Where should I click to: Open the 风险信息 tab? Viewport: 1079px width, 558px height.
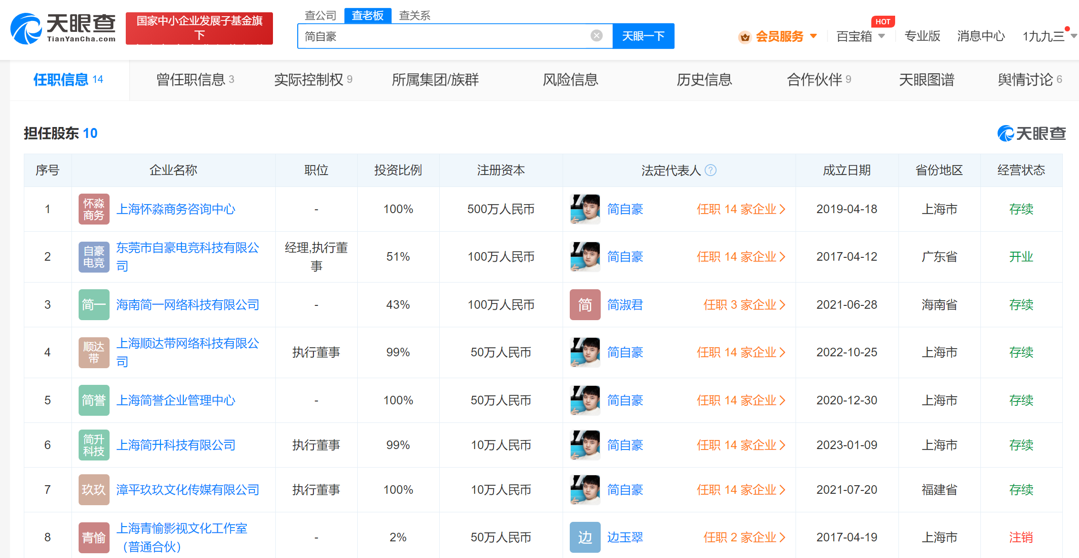coord(570,79)
